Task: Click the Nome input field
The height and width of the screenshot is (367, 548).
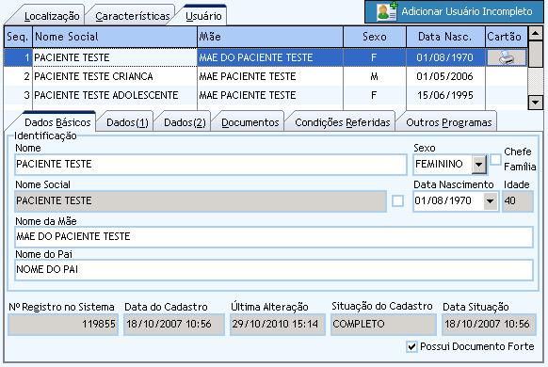Action: pos(211,164)
